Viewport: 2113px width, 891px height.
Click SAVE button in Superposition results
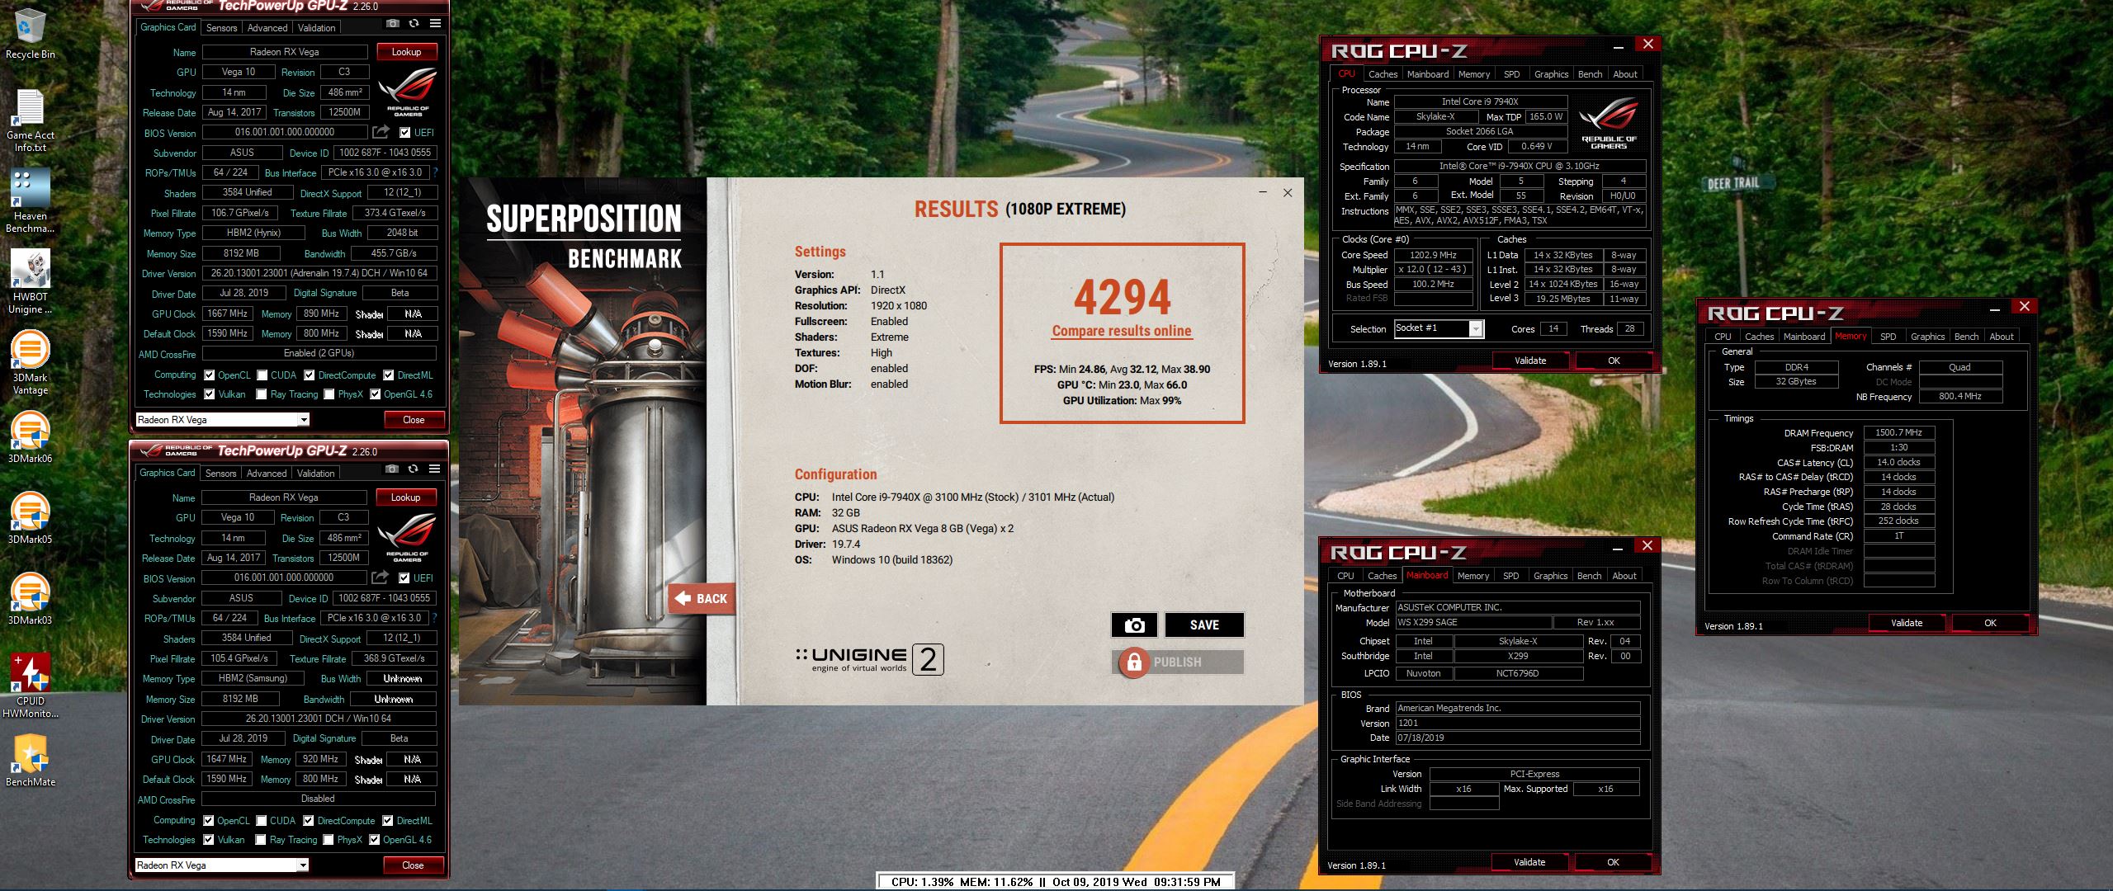click(1204, 625)
